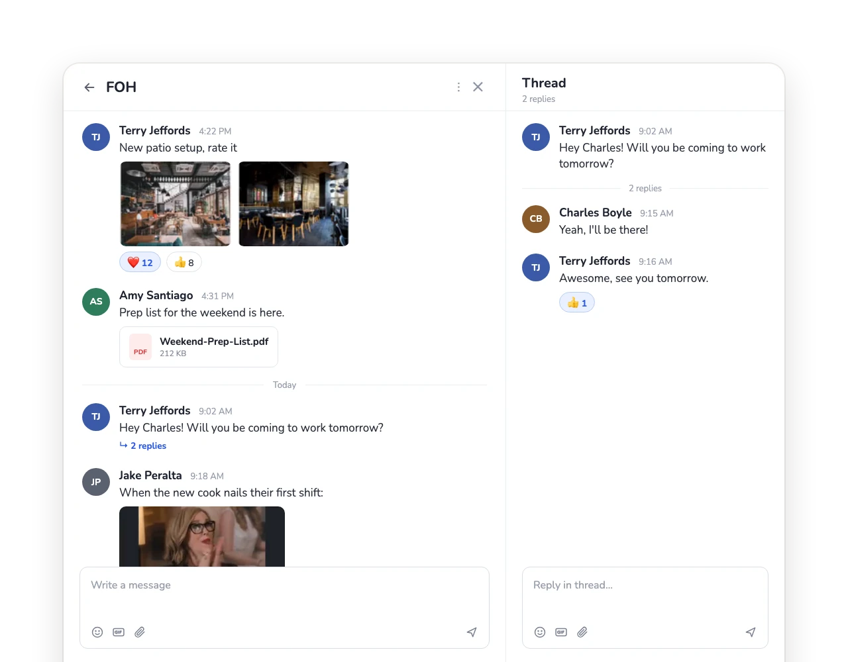Send the thread reply
This screenshot has width=848, height=662.
click(x=751, y=632)
